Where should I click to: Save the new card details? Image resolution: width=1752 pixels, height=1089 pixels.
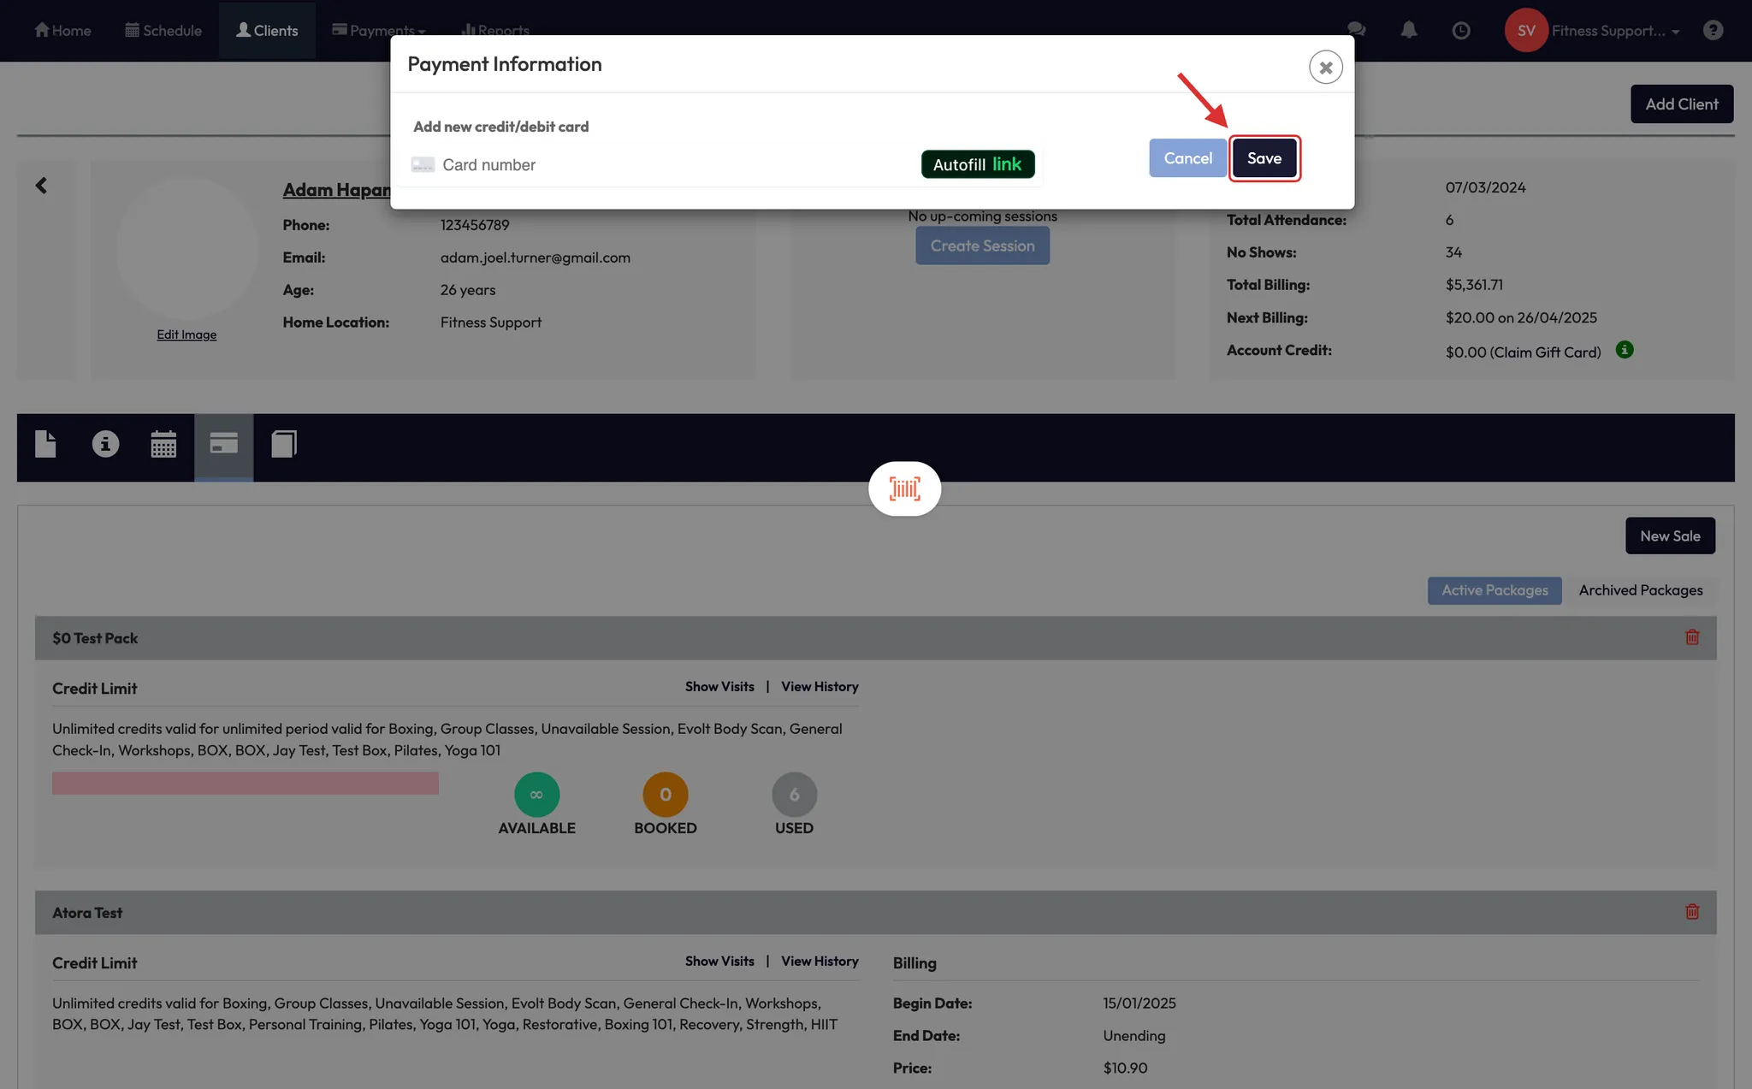click(x=1264, y=158)
